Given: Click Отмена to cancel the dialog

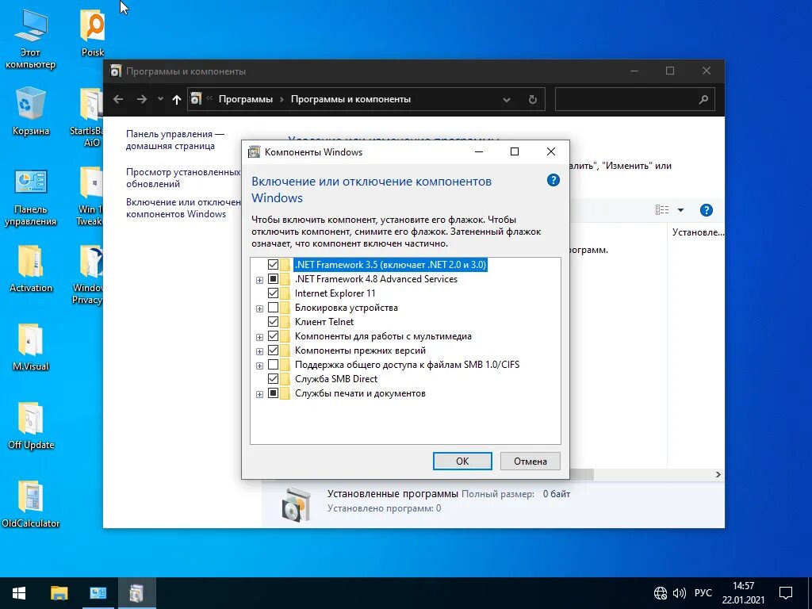Looking at the screenshot, I should (530, 461).
